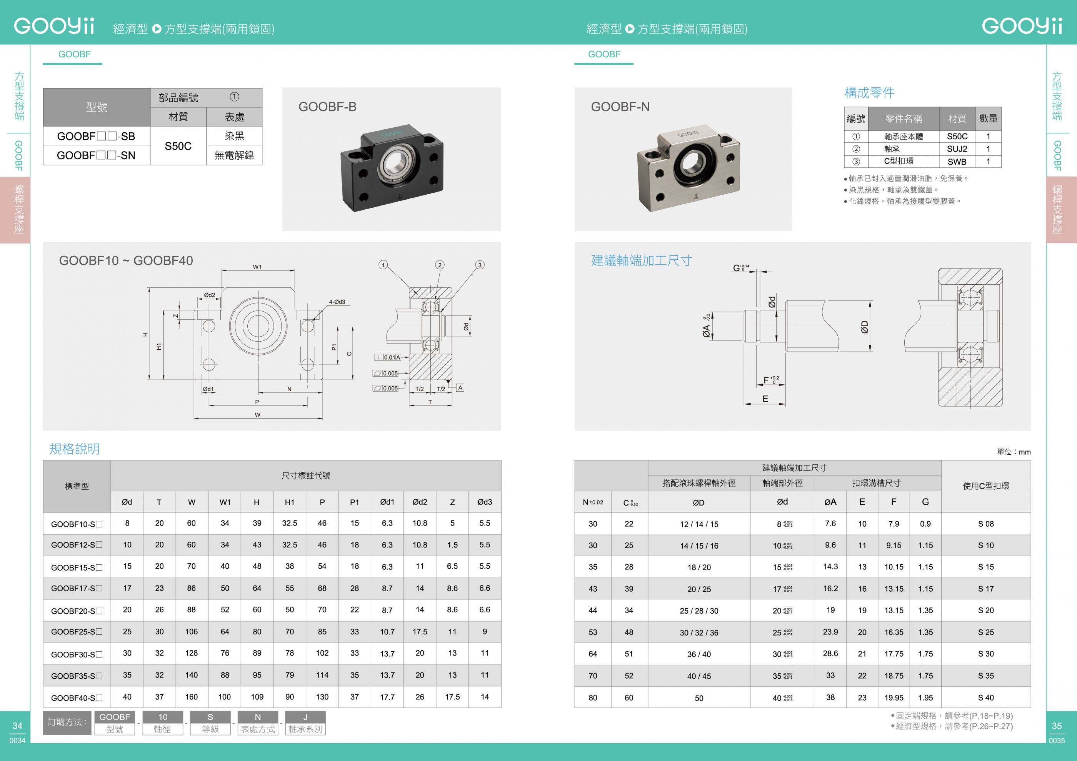Viewport: 1077px width, 761px height.
Task: Click the S 40 snap ring cell
Action: [986, 698]
